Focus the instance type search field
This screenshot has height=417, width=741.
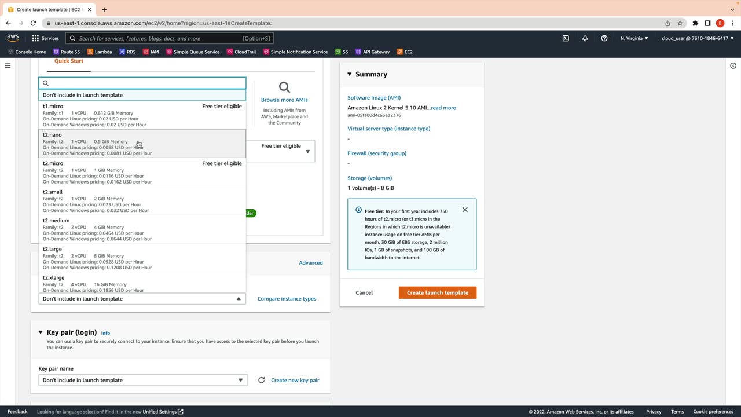pos(142,83)
